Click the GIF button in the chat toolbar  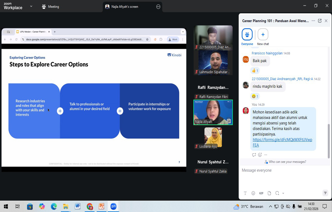click(x=261, y=193)
